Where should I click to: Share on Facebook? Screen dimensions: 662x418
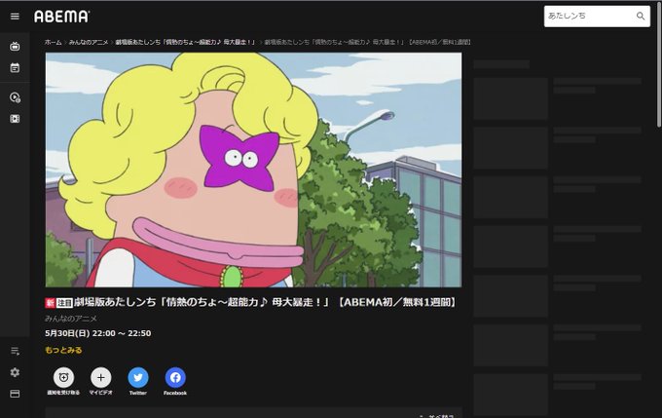click(x=175, y=377)
